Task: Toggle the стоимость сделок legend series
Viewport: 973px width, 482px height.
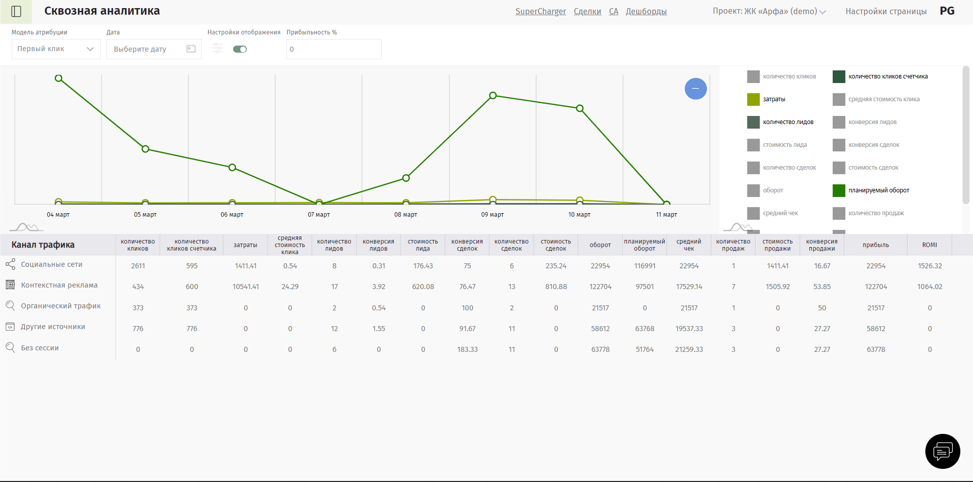Action: click(x=866, y=168)
